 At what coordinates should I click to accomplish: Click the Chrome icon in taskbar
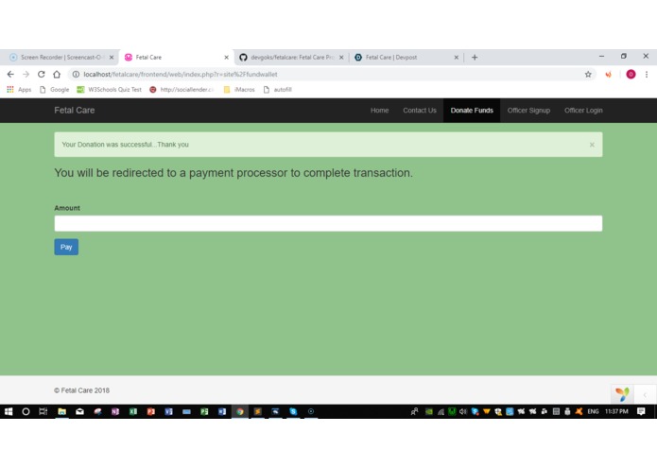[240, 411]
